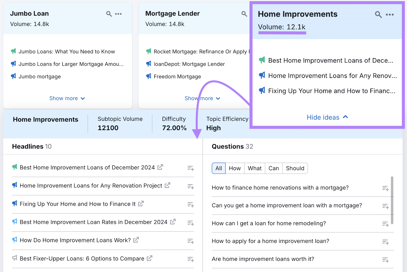The height and width of the screenshot is (272, 407).
Task: Collapse Hide ideas on Home Improvements card
Action: (x=327, y=117)
